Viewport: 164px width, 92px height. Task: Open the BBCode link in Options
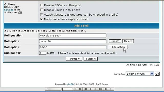[x=9, y=10]
